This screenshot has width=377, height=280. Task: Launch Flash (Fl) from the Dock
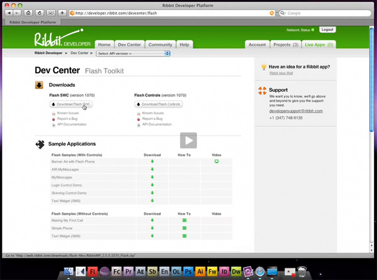click(x=92, y=272)
